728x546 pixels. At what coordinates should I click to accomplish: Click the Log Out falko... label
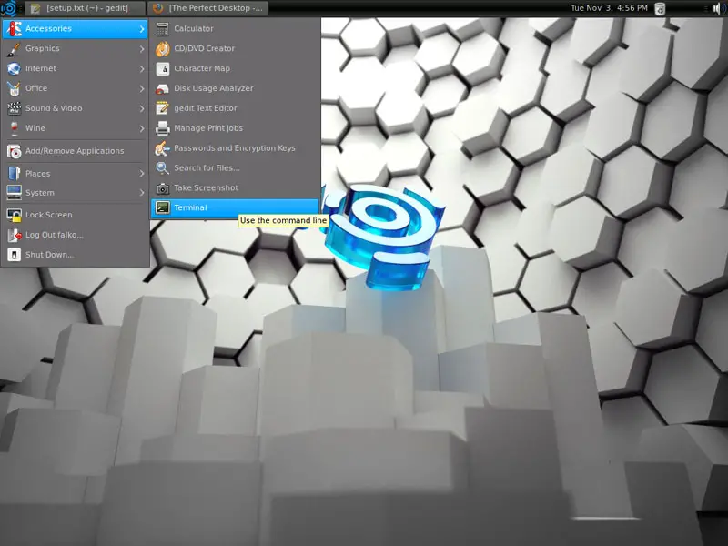pos(55,235)
